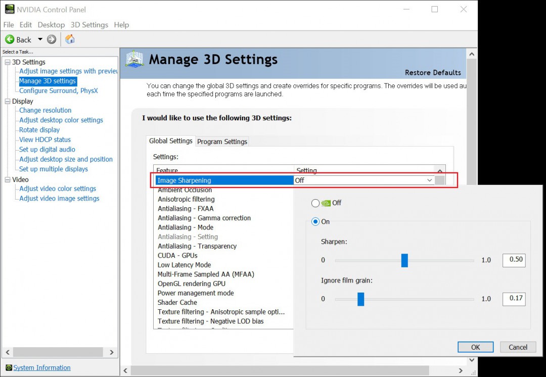Collapse the 3D Settings tree node

coord(8,62)
